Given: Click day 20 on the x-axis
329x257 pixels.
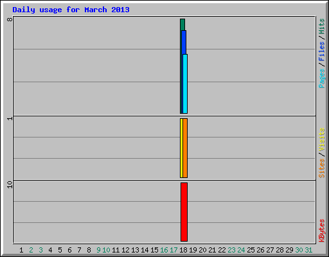Looking at the screenshot, I should click(202, 250).
